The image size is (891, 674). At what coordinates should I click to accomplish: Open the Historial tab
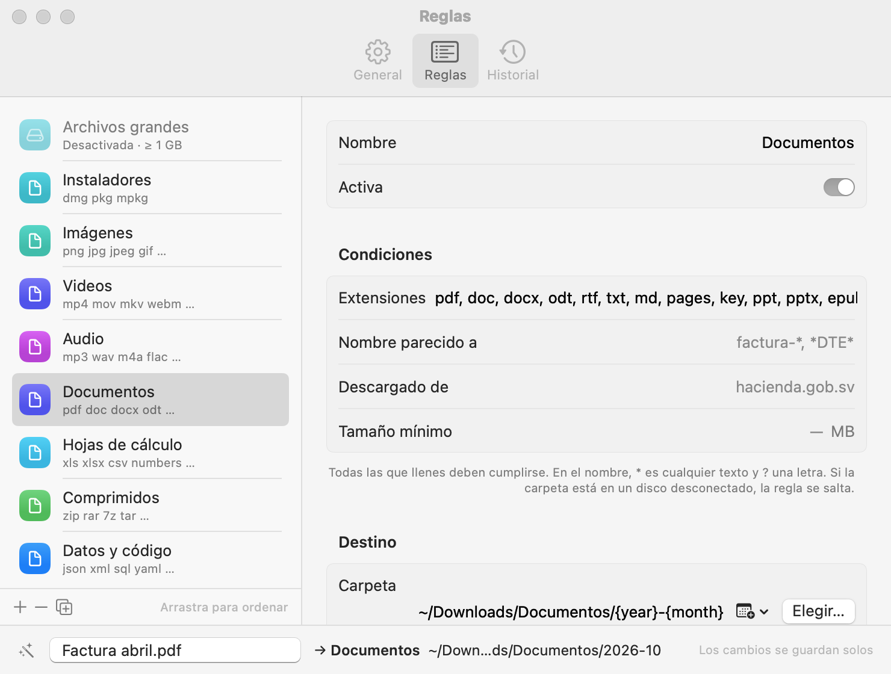click(513, 61)
